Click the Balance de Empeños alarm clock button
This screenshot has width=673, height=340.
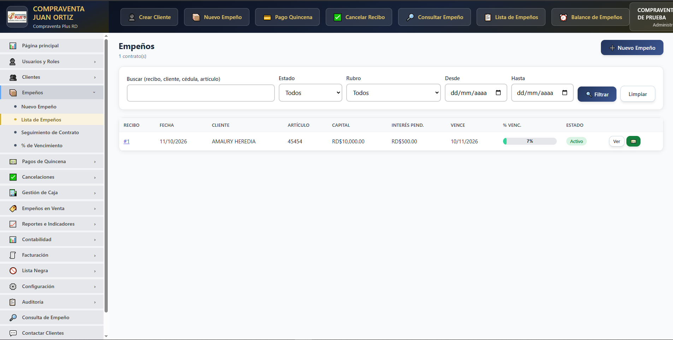590,17
